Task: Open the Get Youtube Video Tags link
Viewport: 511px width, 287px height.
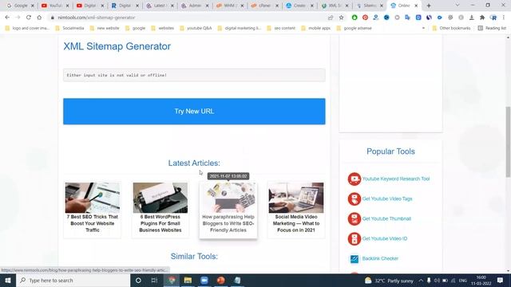Action: 387,199
